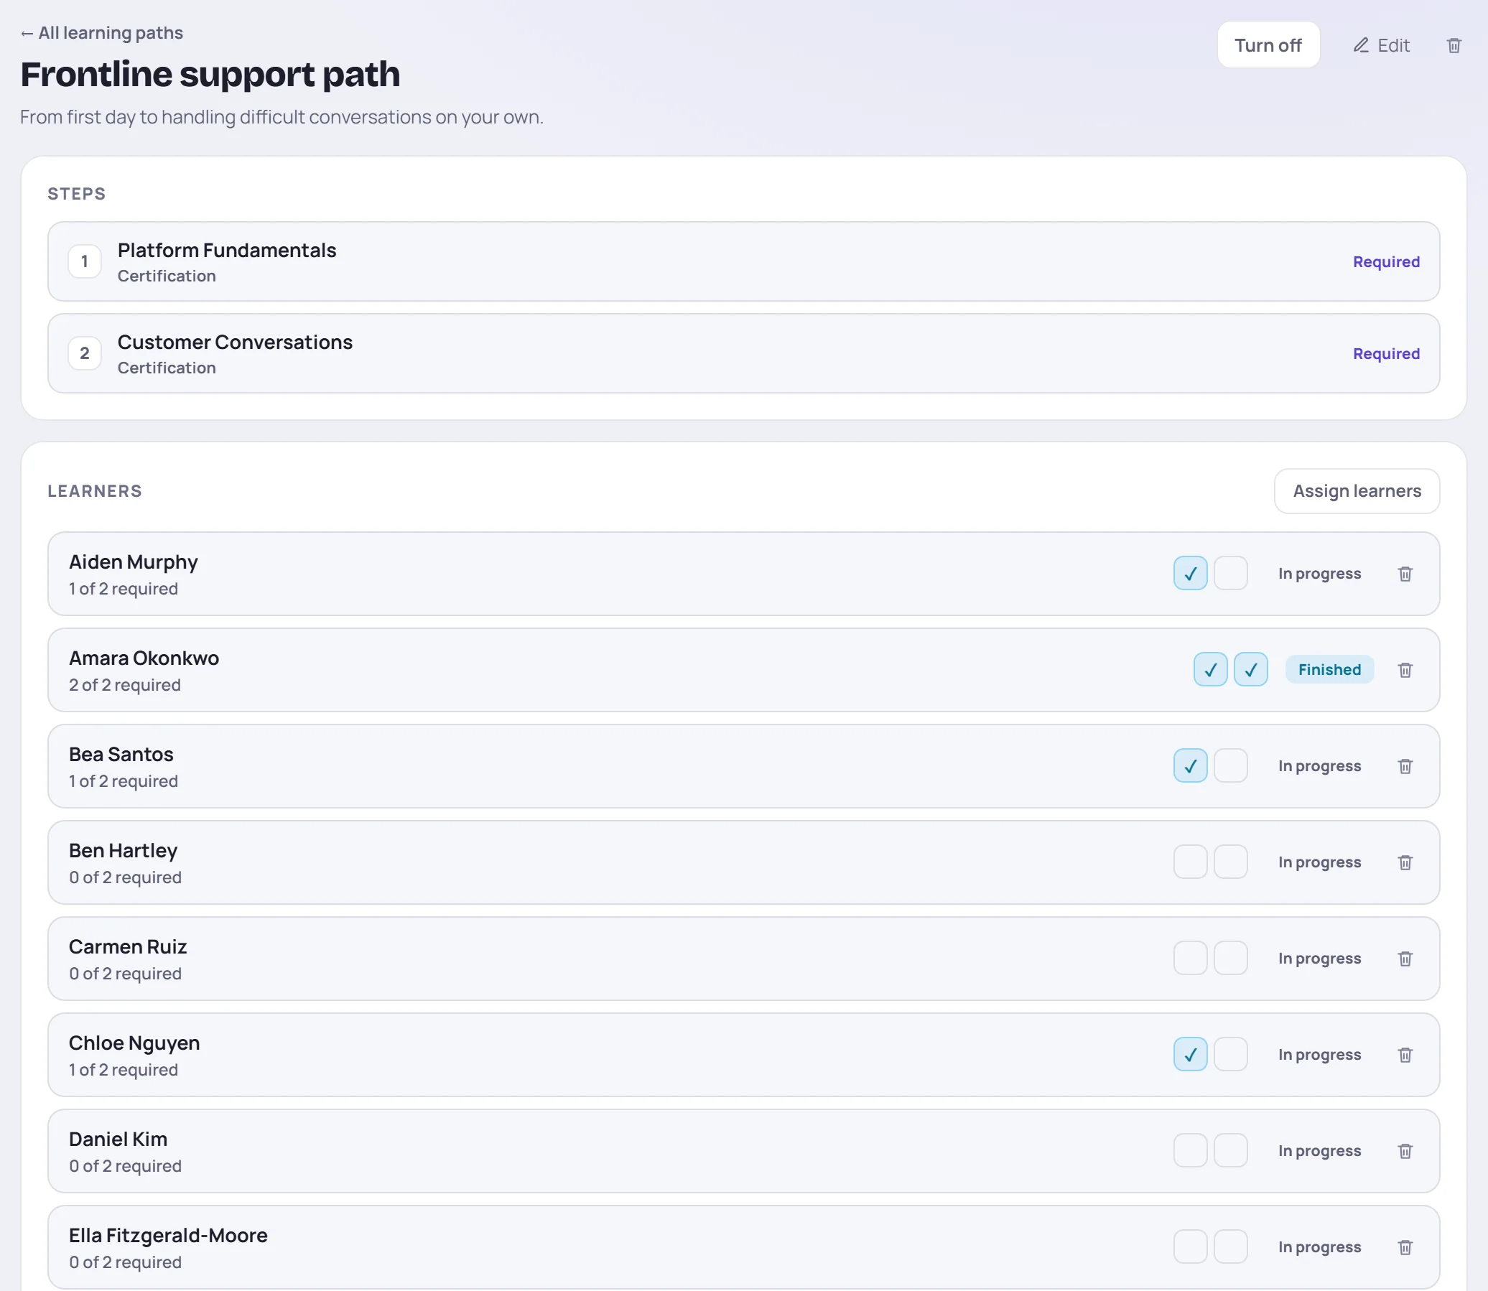The height and width of the screenshot is (1291, 1488).
Task: Open the Customer Conversations step
Action: click(743, 353)
